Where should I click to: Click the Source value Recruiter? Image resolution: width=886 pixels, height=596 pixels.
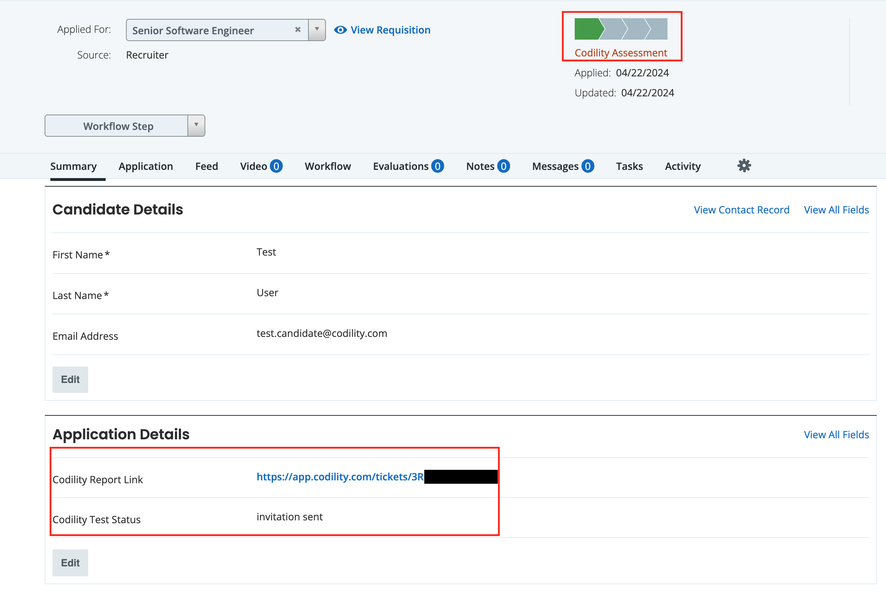point(147,55)
